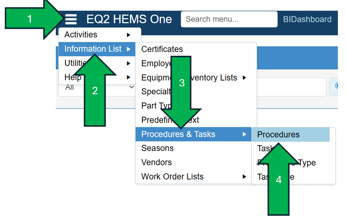Select Information List menu entry
This screenshot has height=222, width=346.
[x=92, y=49]
